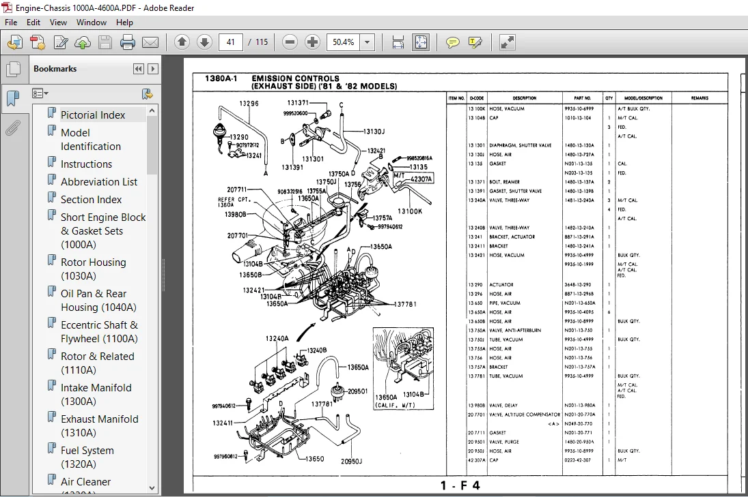The width and height of the screenshot is (748, 497).
Task: Open the Edit menu
Action: (33, 22)
